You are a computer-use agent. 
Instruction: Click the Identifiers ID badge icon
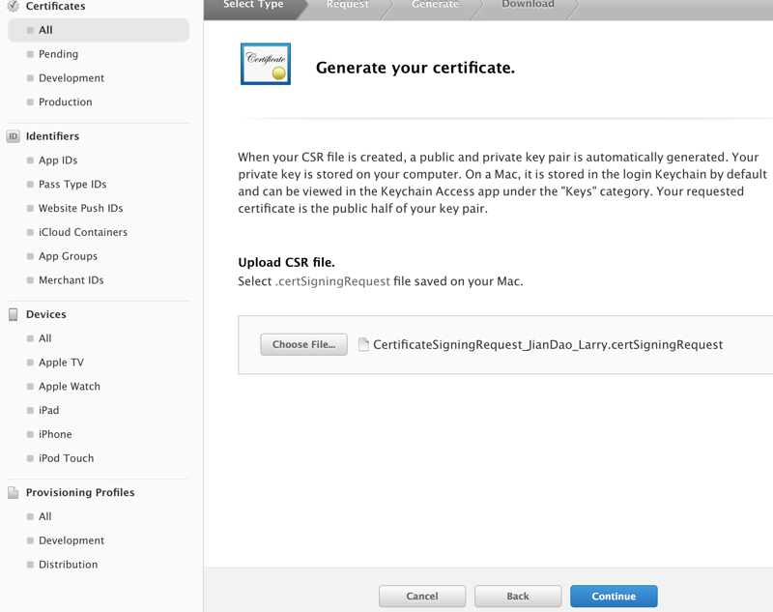14,136
